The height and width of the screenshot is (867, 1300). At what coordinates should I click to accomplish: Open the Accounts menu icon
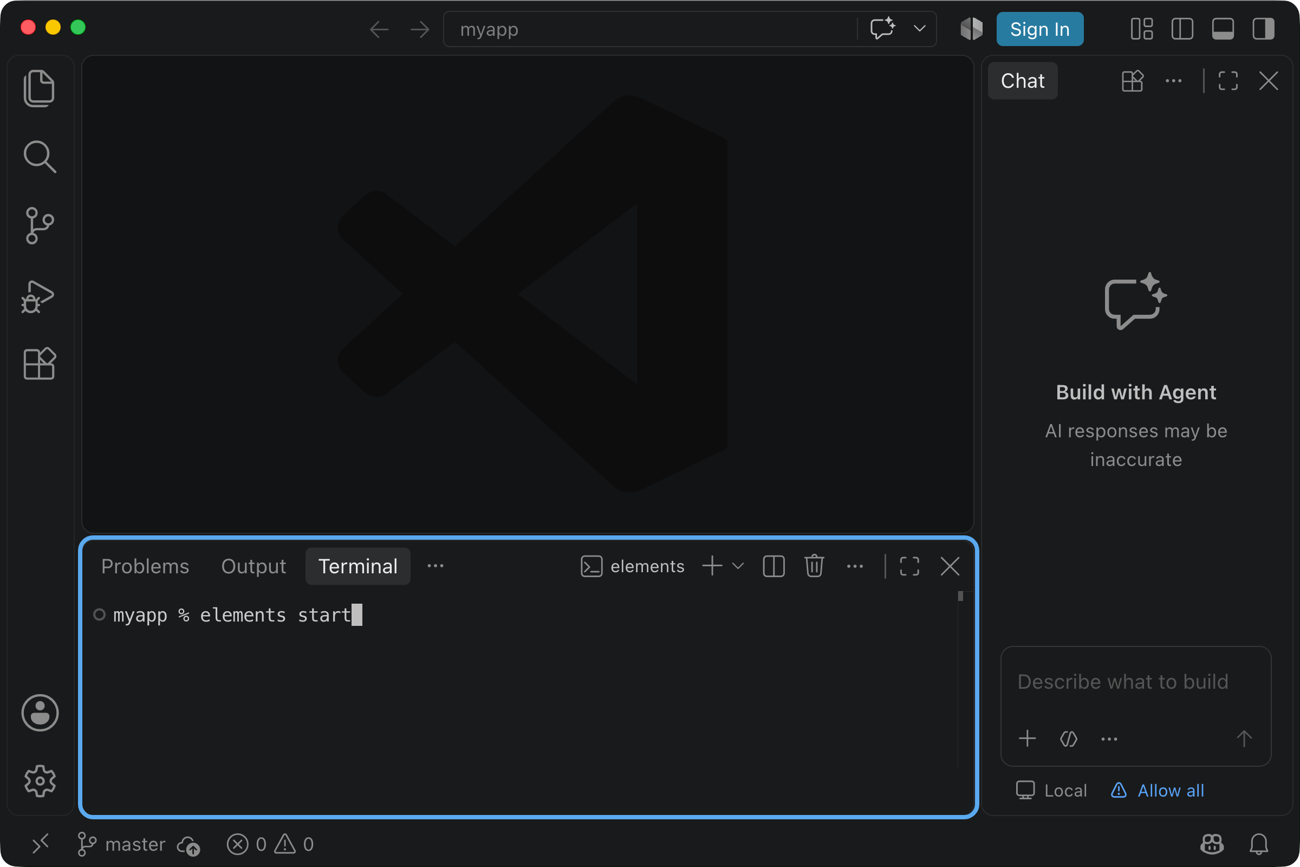coord(40,713)
